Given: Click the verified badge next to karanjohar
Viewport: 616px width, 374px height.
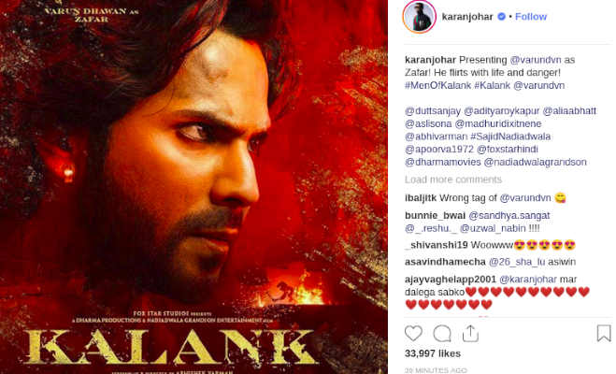Looking at the screenshot, I should coord(501,17).
